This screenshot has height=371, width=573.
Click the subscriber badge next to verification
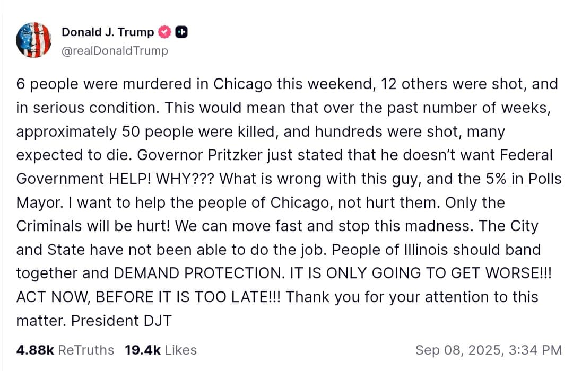click(x=181, y=32)
